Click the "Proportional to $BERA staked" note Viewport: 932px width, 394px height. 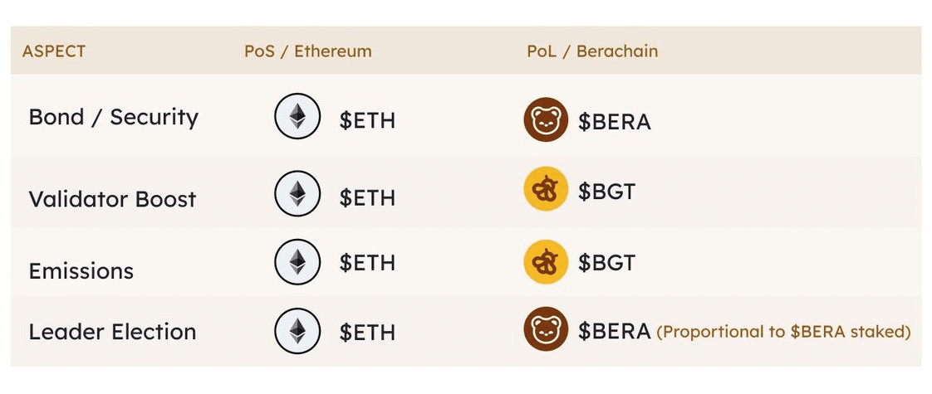coord(784,333)
